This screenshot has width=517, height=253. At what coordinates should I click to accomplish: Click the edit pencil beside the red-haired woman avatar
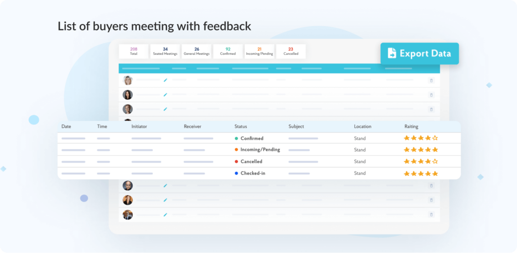point(165,200)
